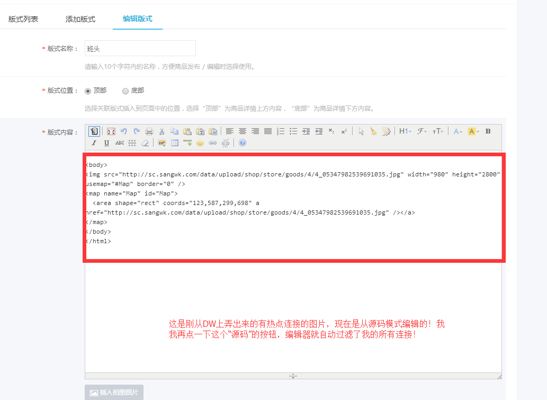Switch to the 添加版式 tab
547x400 pixels.
point(80,19)
